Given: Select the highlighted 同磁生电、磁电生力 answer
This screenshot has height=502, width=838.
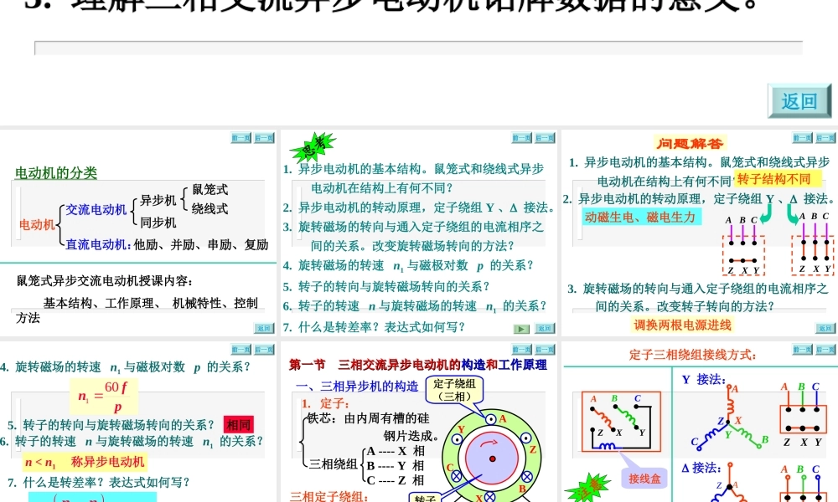Looking at the screenshot, I should (x=639, y=218).
